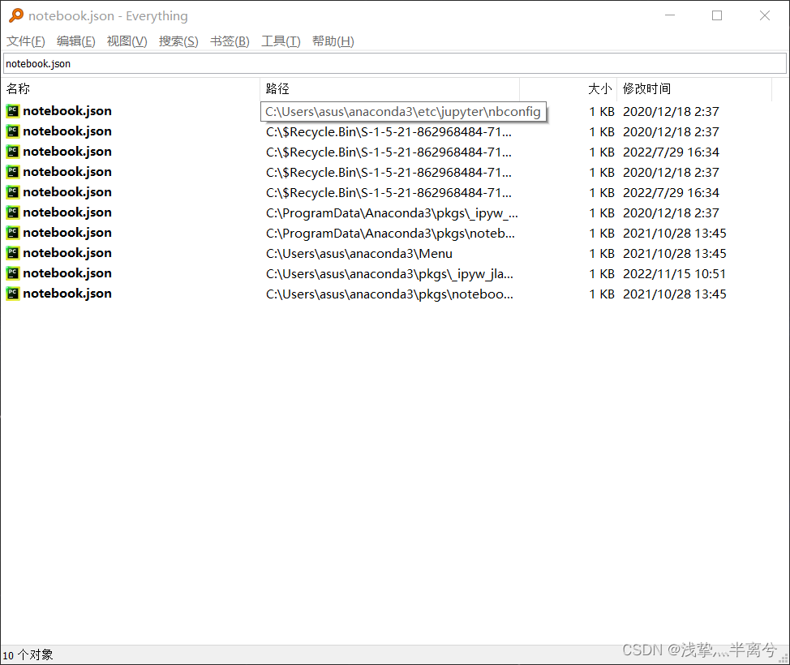The width and height of the screenshot is (790, 665).
Task: Minimize the Everything window
Action: tap(670, 15)
